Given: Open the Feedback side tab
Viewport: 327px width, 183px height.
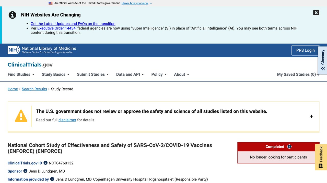Looking at the screenshot, I should pyautogui.click(x=321, y=157).
